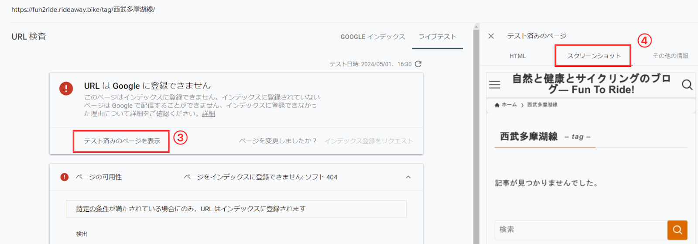
Task: Open the HTML tab
Action: pos(517,56)
